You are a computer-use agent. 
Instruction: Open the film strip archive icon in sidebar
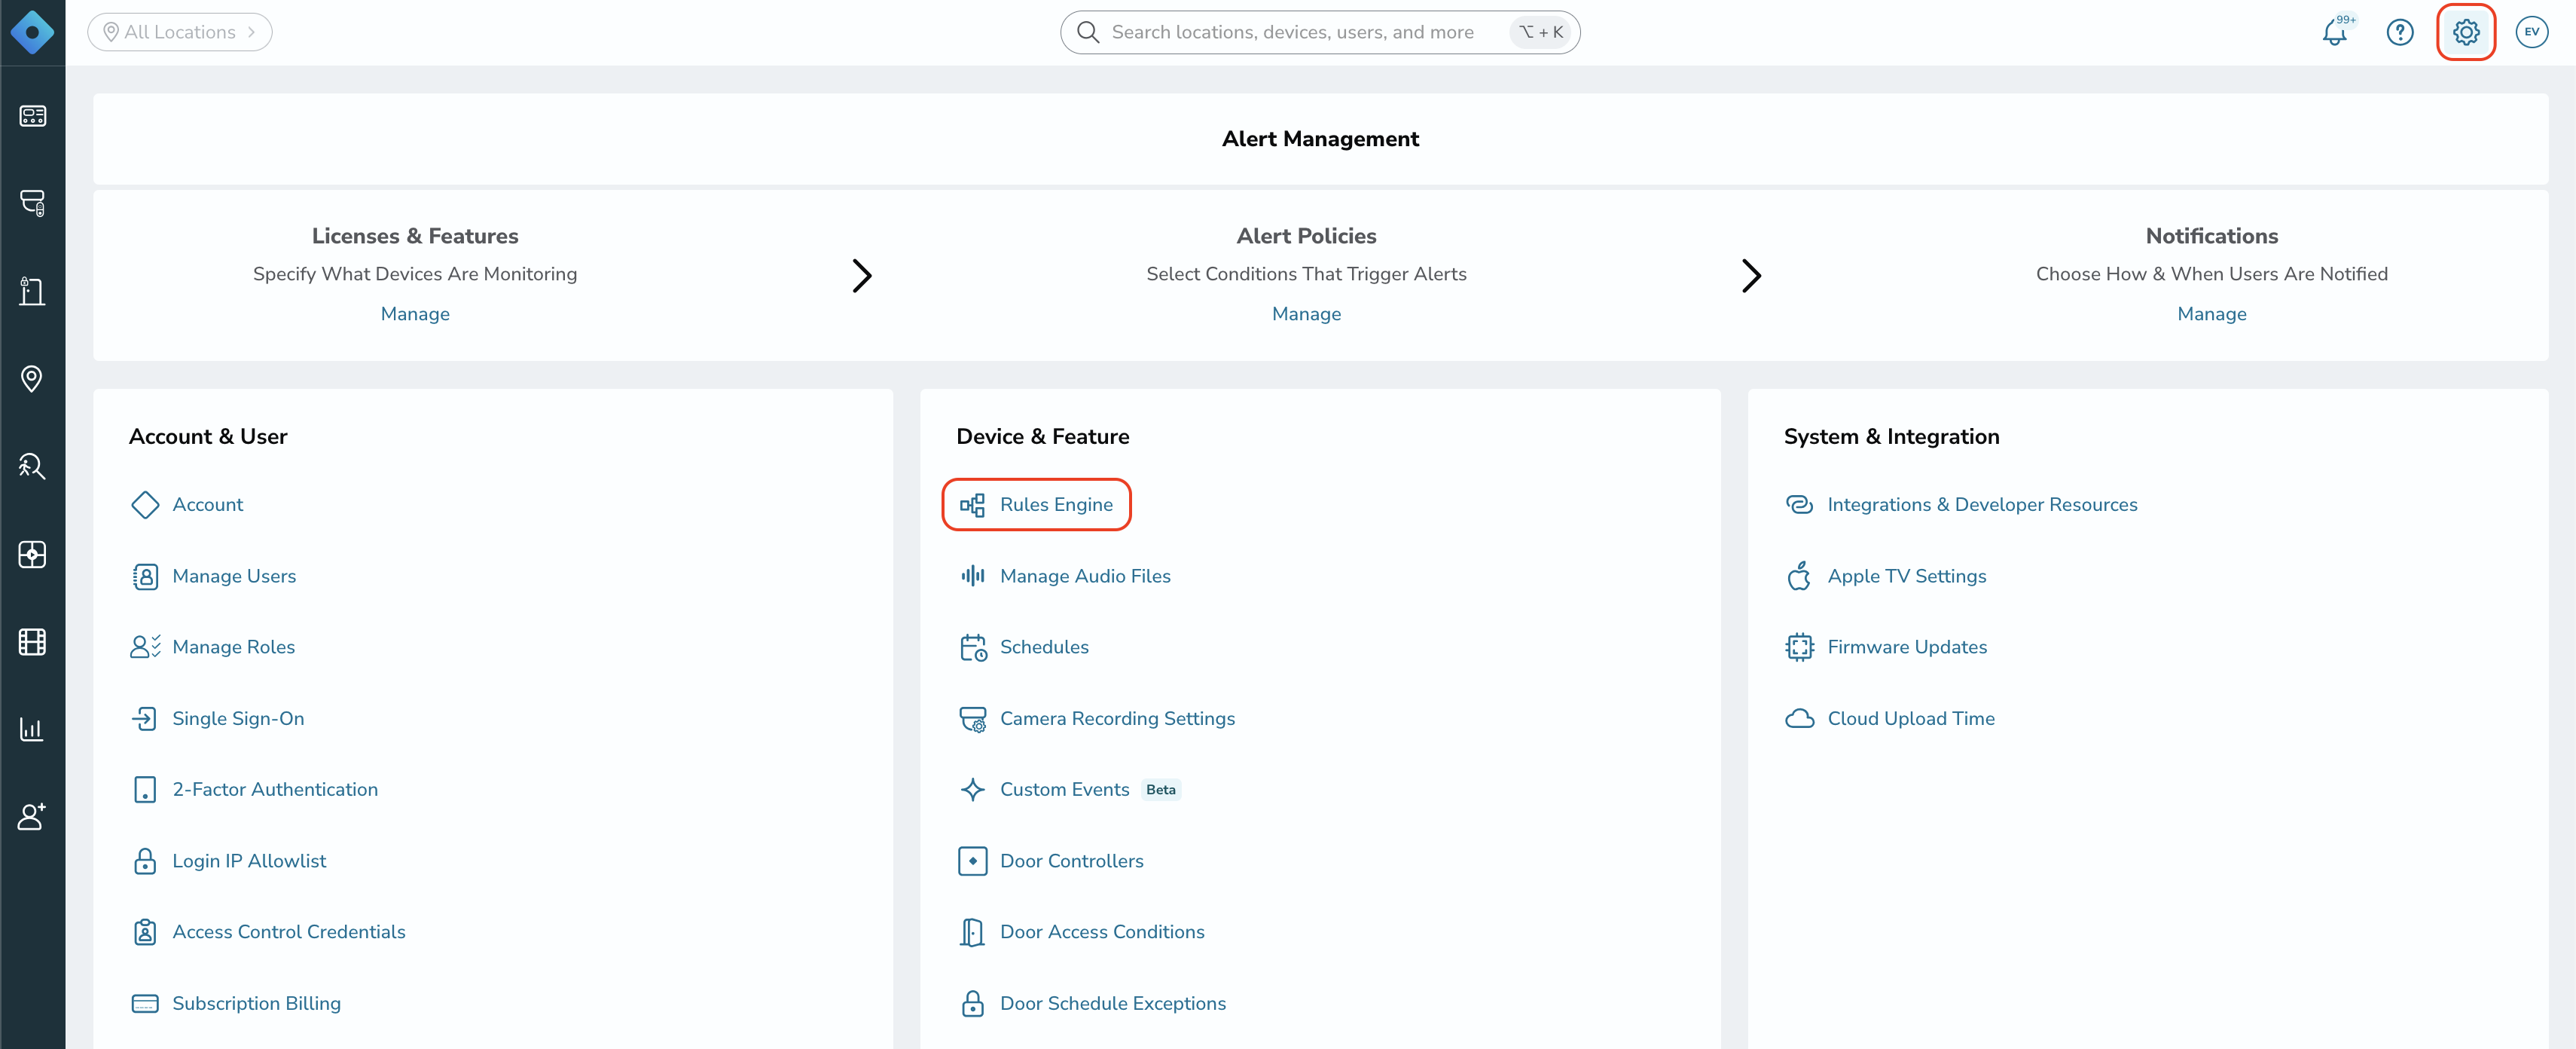click(x=32, y=641)
